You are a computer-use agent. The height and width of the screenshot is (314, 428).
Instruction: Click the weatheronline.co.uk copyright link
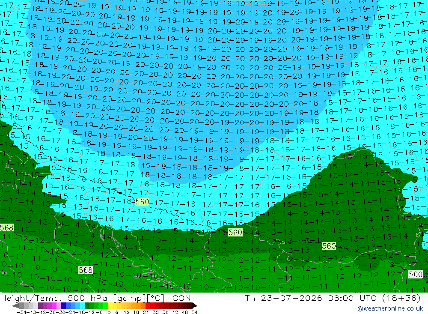tap(390, 308)
